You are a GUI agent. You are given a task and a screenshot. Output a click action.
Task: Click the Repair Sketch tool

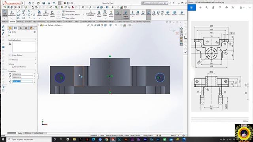[x=99, y=14]
